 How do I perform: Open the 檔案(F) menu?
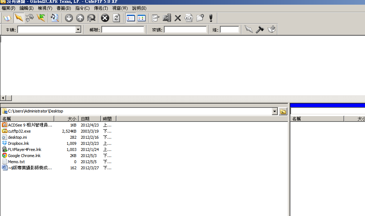(x=8, y=8)
